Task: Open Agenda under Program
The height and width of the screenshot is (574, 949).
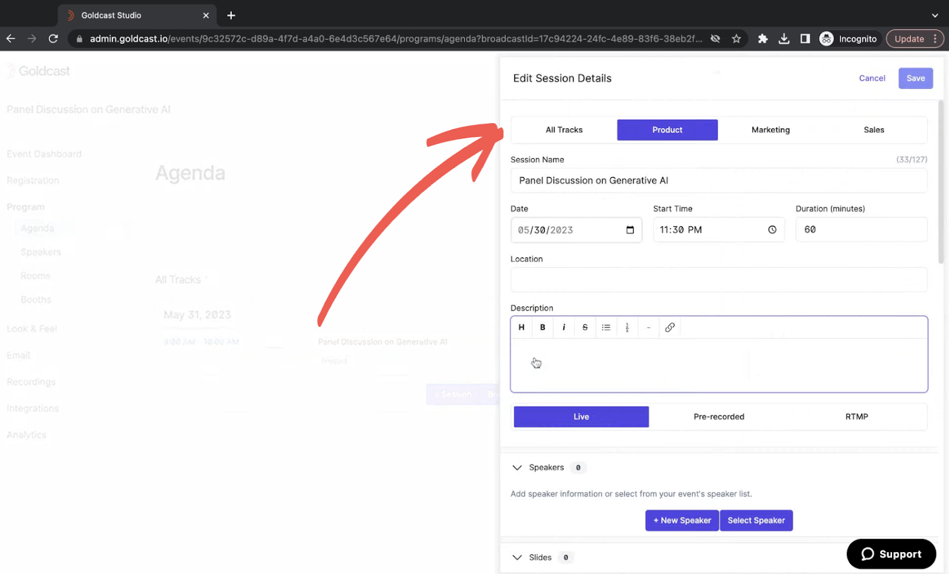Action: pos(37,228)
